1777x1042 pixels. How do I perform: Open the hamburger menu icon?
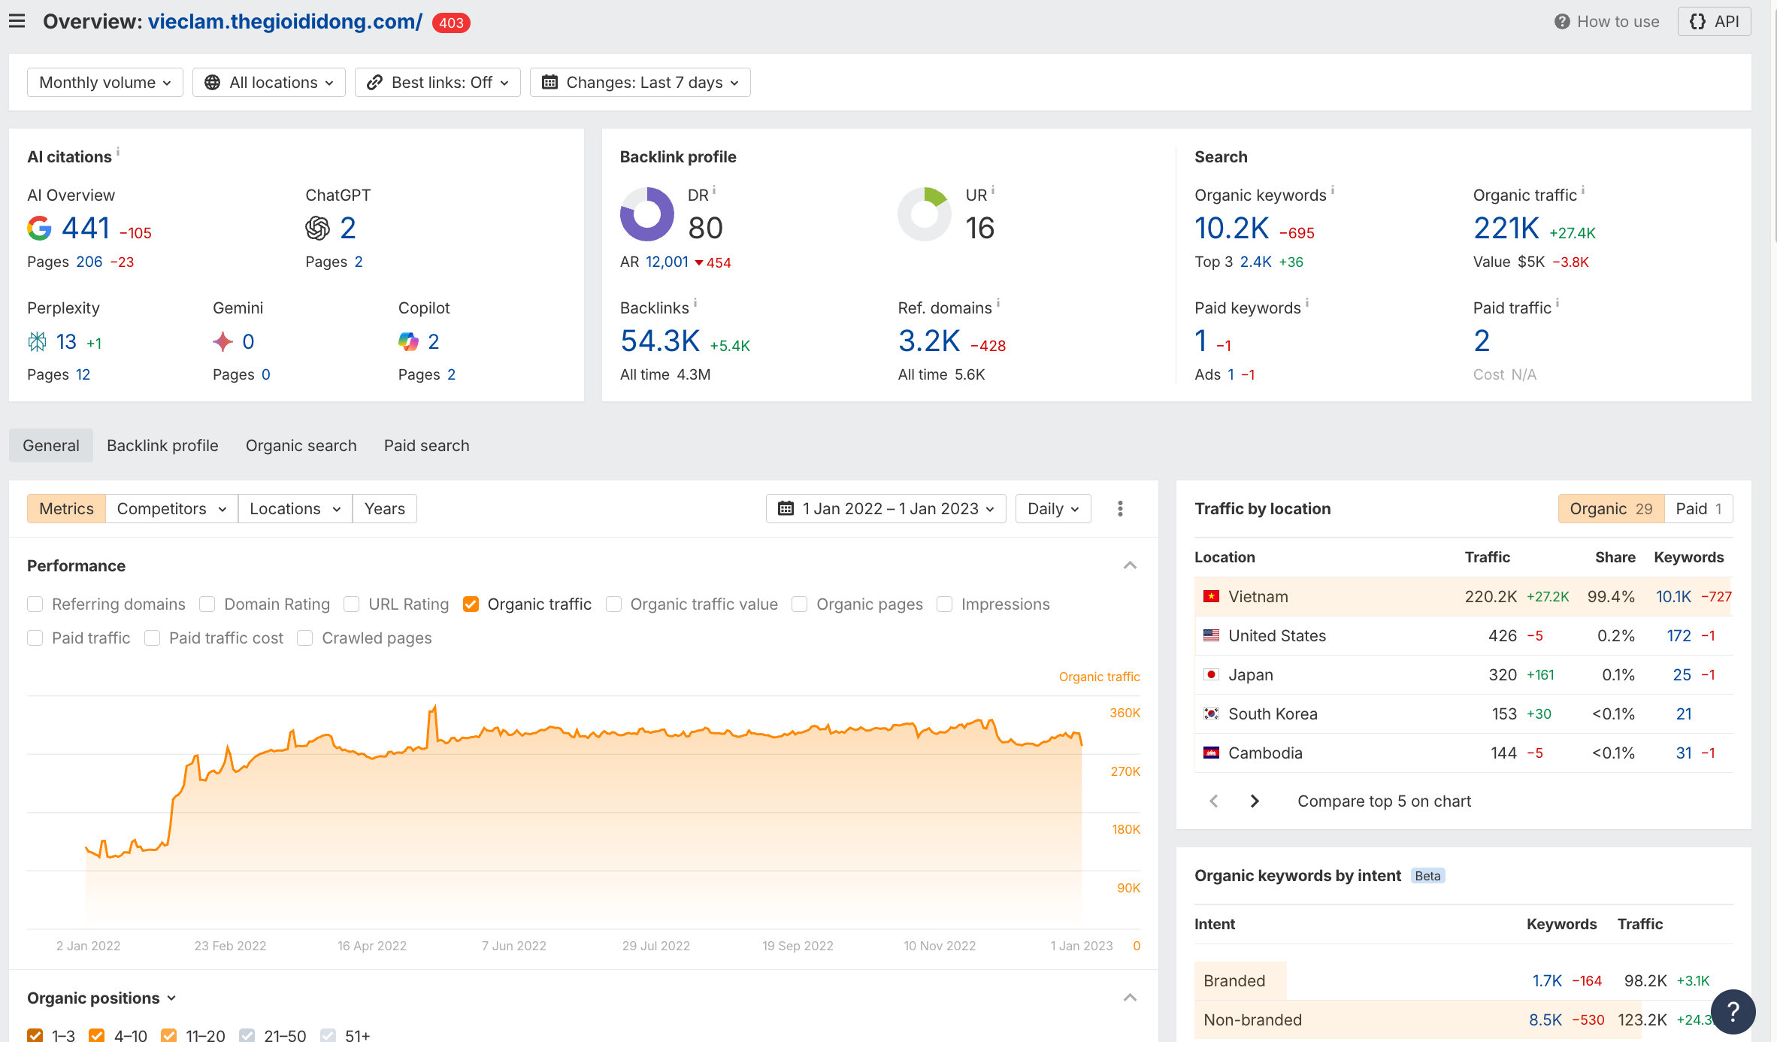[x=17, y=21]
